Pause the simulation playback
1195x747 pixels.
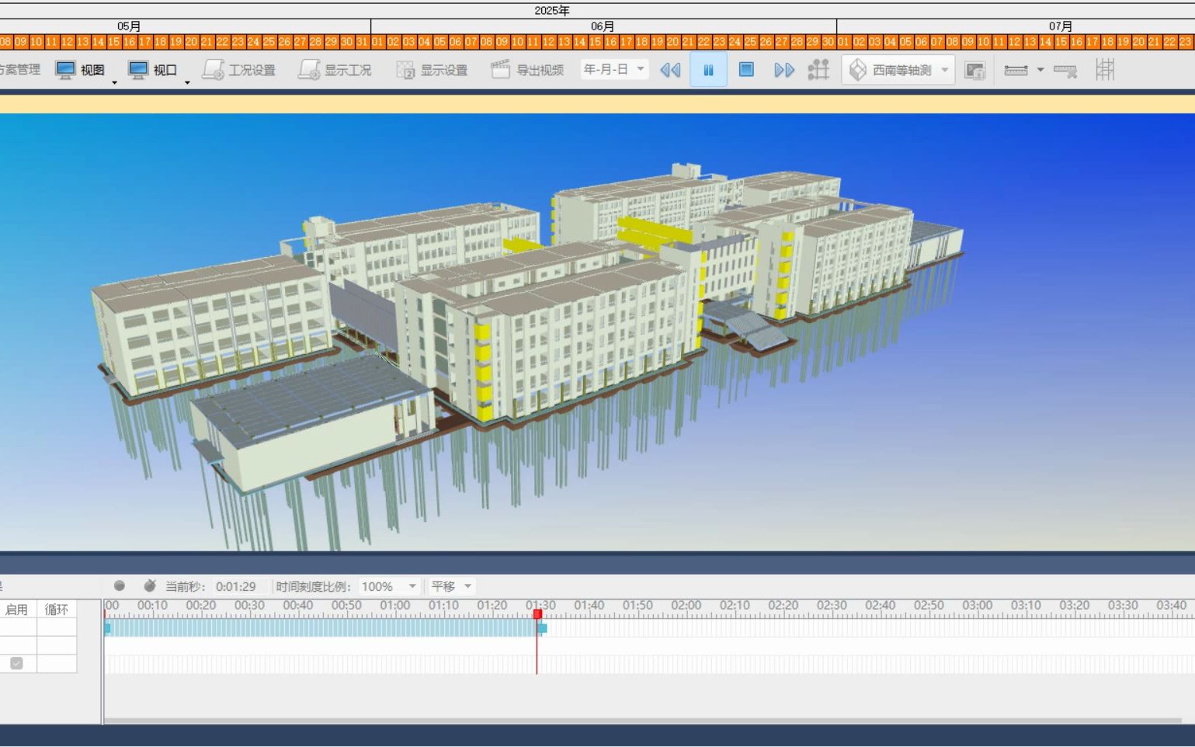[x=708, y=70]
